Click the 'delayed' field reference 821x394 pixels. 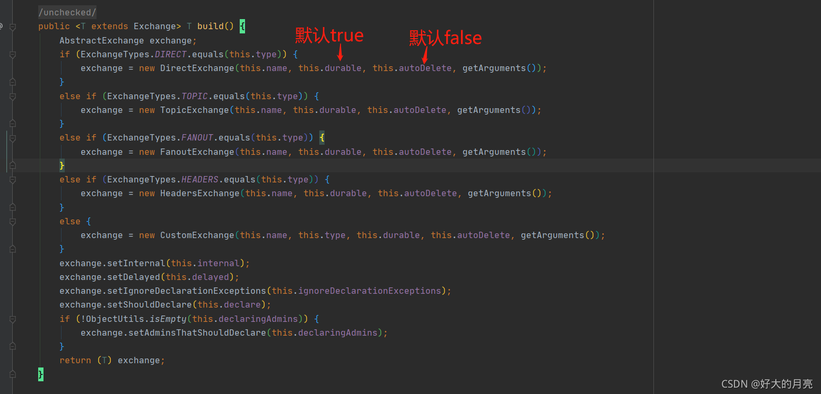coord(211,277)
